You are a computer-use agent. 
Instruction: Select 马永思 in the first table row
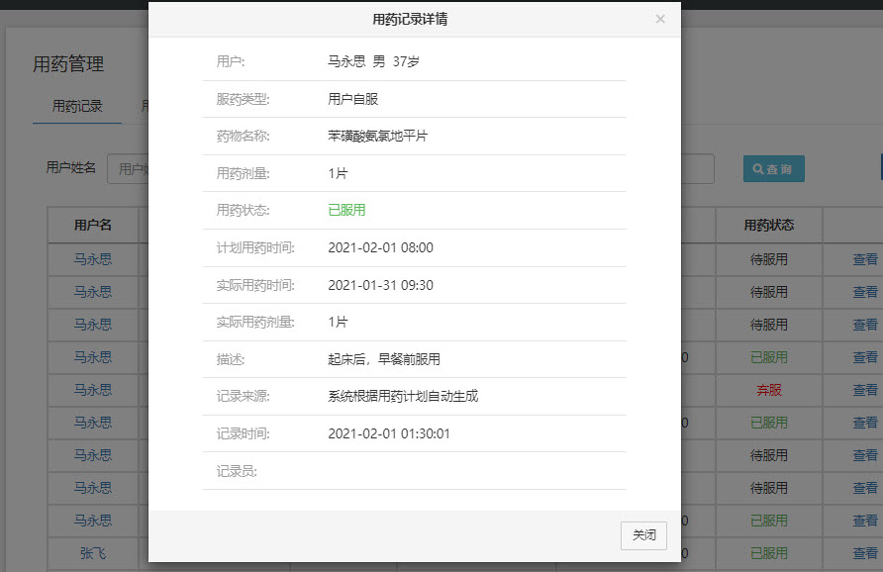[x=92, y=258]
